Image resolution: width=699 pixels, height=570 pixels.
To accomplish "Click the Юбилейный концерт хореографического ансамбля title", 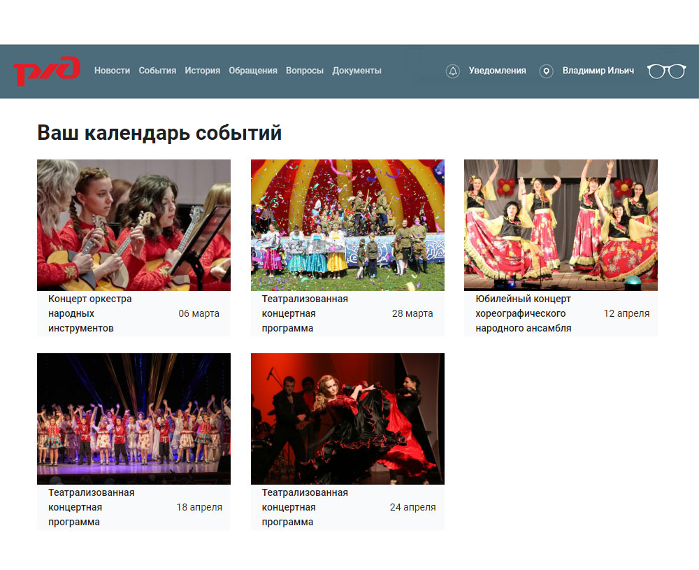I will 523,313.
